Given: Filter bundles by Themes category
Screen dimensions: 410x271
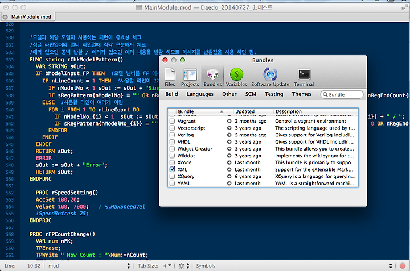Looking at the screenshot, I should 302,94.
